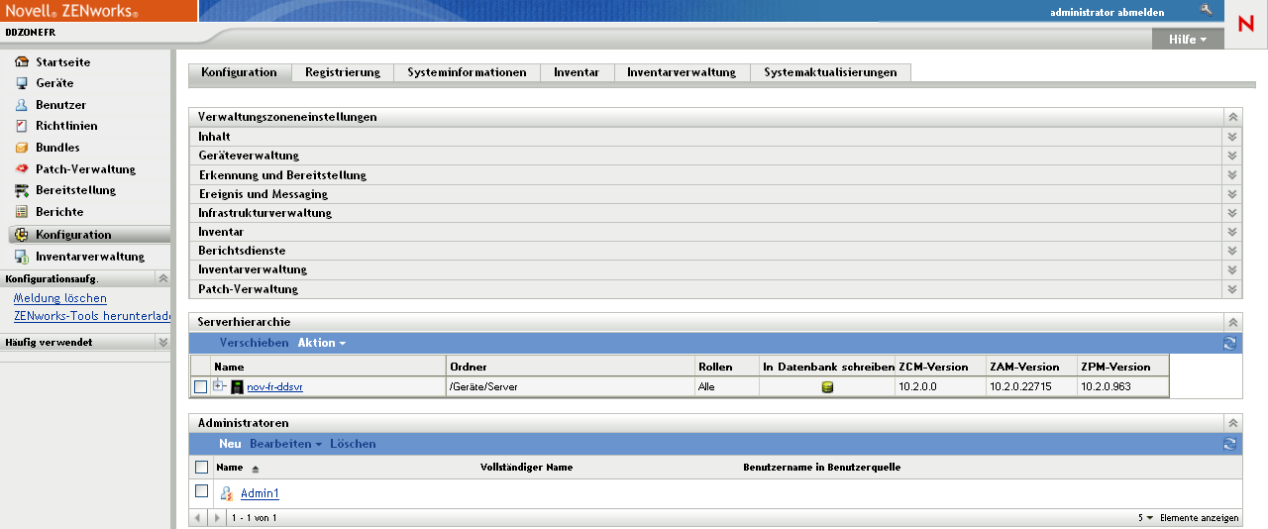Click the Patch-Verwaltung icon
Screen dimensions: 1268x529
[x=22, y=169]
